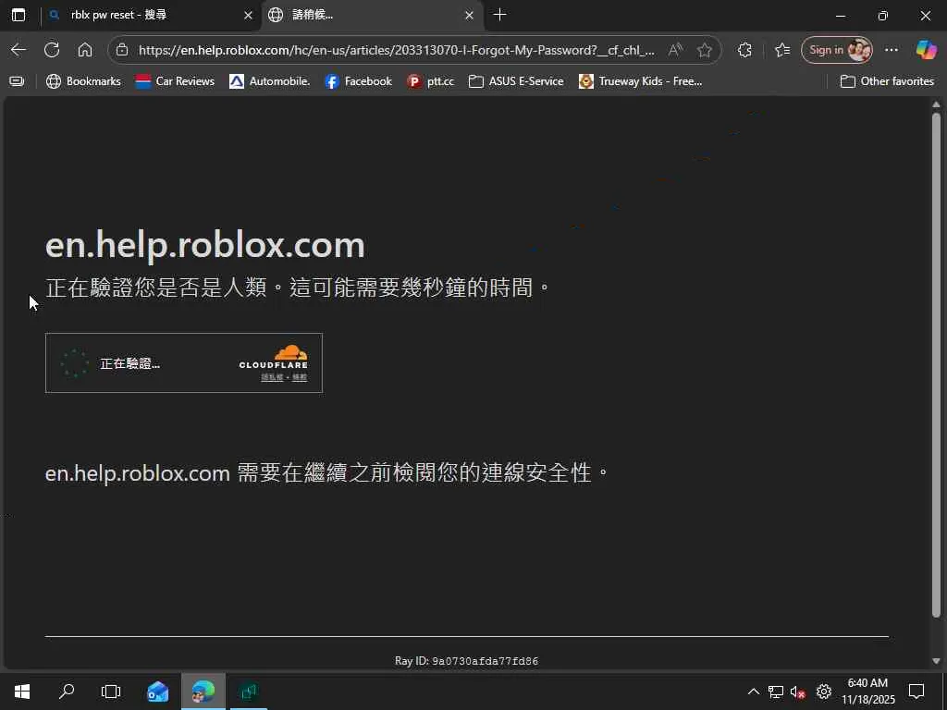Open the Copilot sidebar icon
947x710 pixels.
click(x=926, y=50)
